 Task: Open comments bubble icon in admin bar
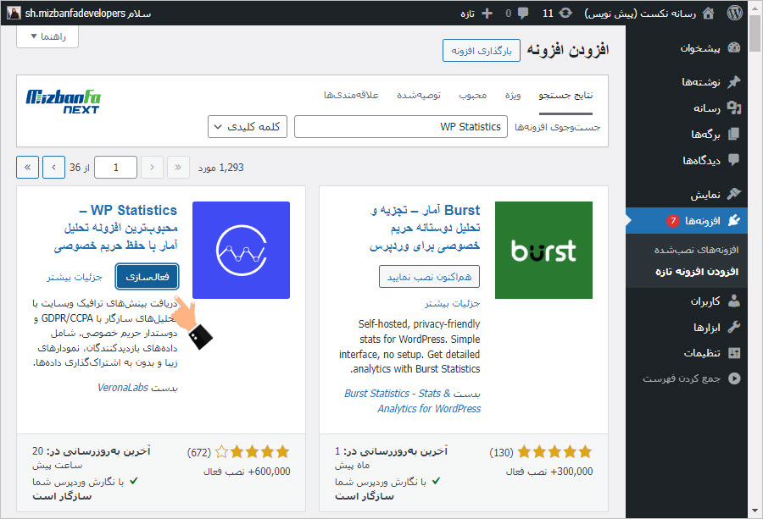(x=523, y=13)
